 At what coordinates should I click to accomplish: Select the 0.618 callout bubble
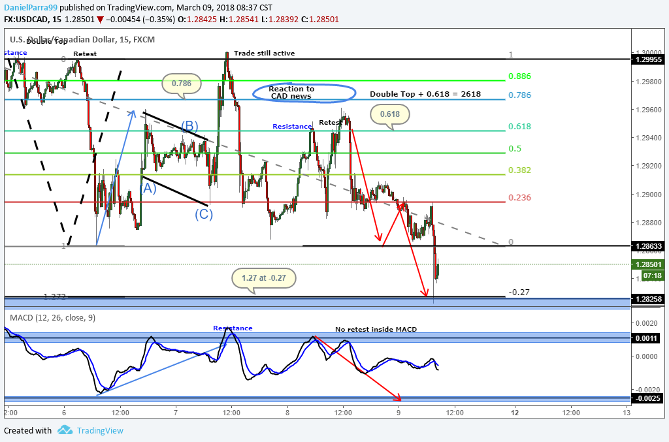pos(390,114)
